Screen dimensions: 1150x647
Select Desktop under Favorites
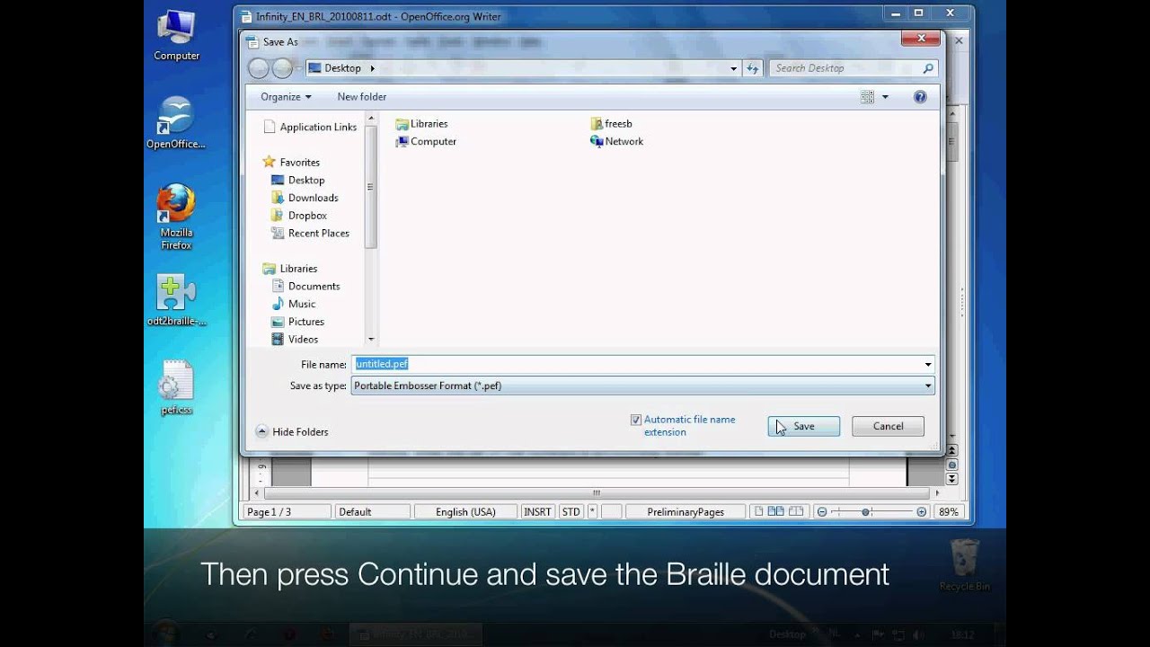(297, 181)
